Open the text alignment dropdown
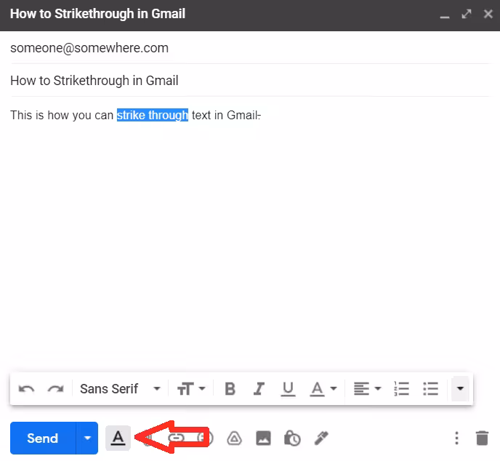500x461 pixels. (367, 388)
